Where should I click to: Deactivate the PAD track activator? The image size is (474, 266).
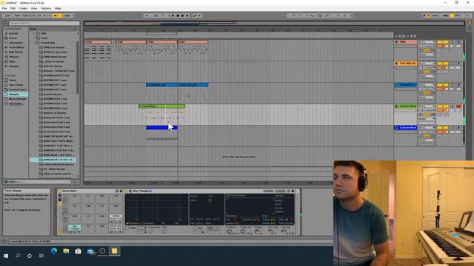443,42
